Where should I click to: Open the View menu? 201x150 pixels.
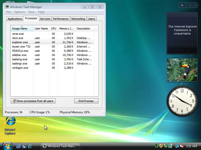(31, 12)
